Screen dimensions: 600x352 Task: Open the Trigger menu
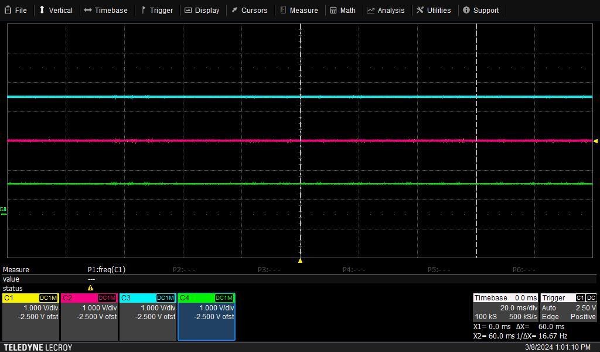tap(157, 11)
